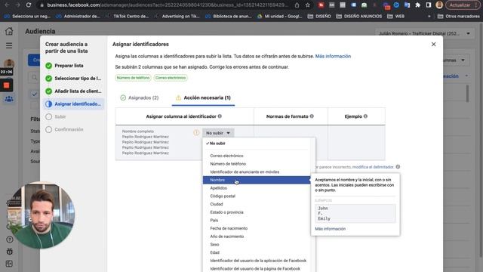Open the ad account selector dropdown
483x272 pixels.
click(x=424, y=33)
